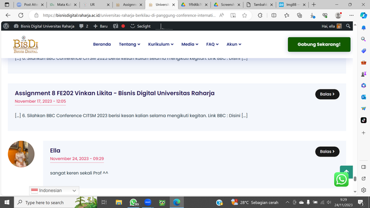Open the browser profile avatar
Viewport: 370px width, 208px height.
click(338, 16)
